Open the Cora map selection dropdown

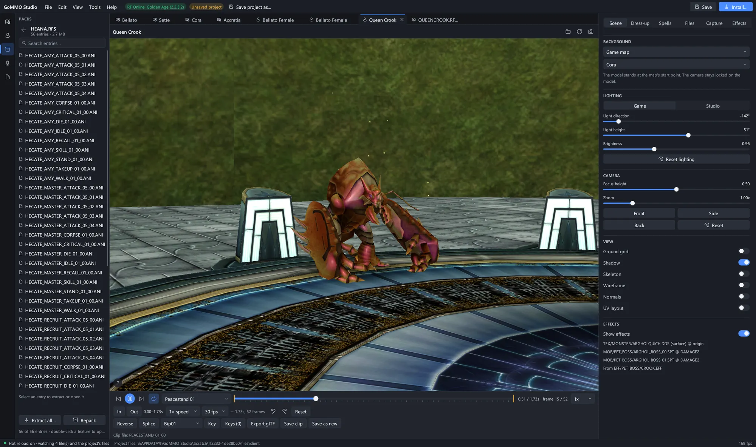point(676,65)
